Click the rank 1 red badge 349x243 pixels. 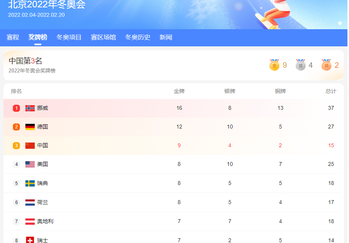16,108
